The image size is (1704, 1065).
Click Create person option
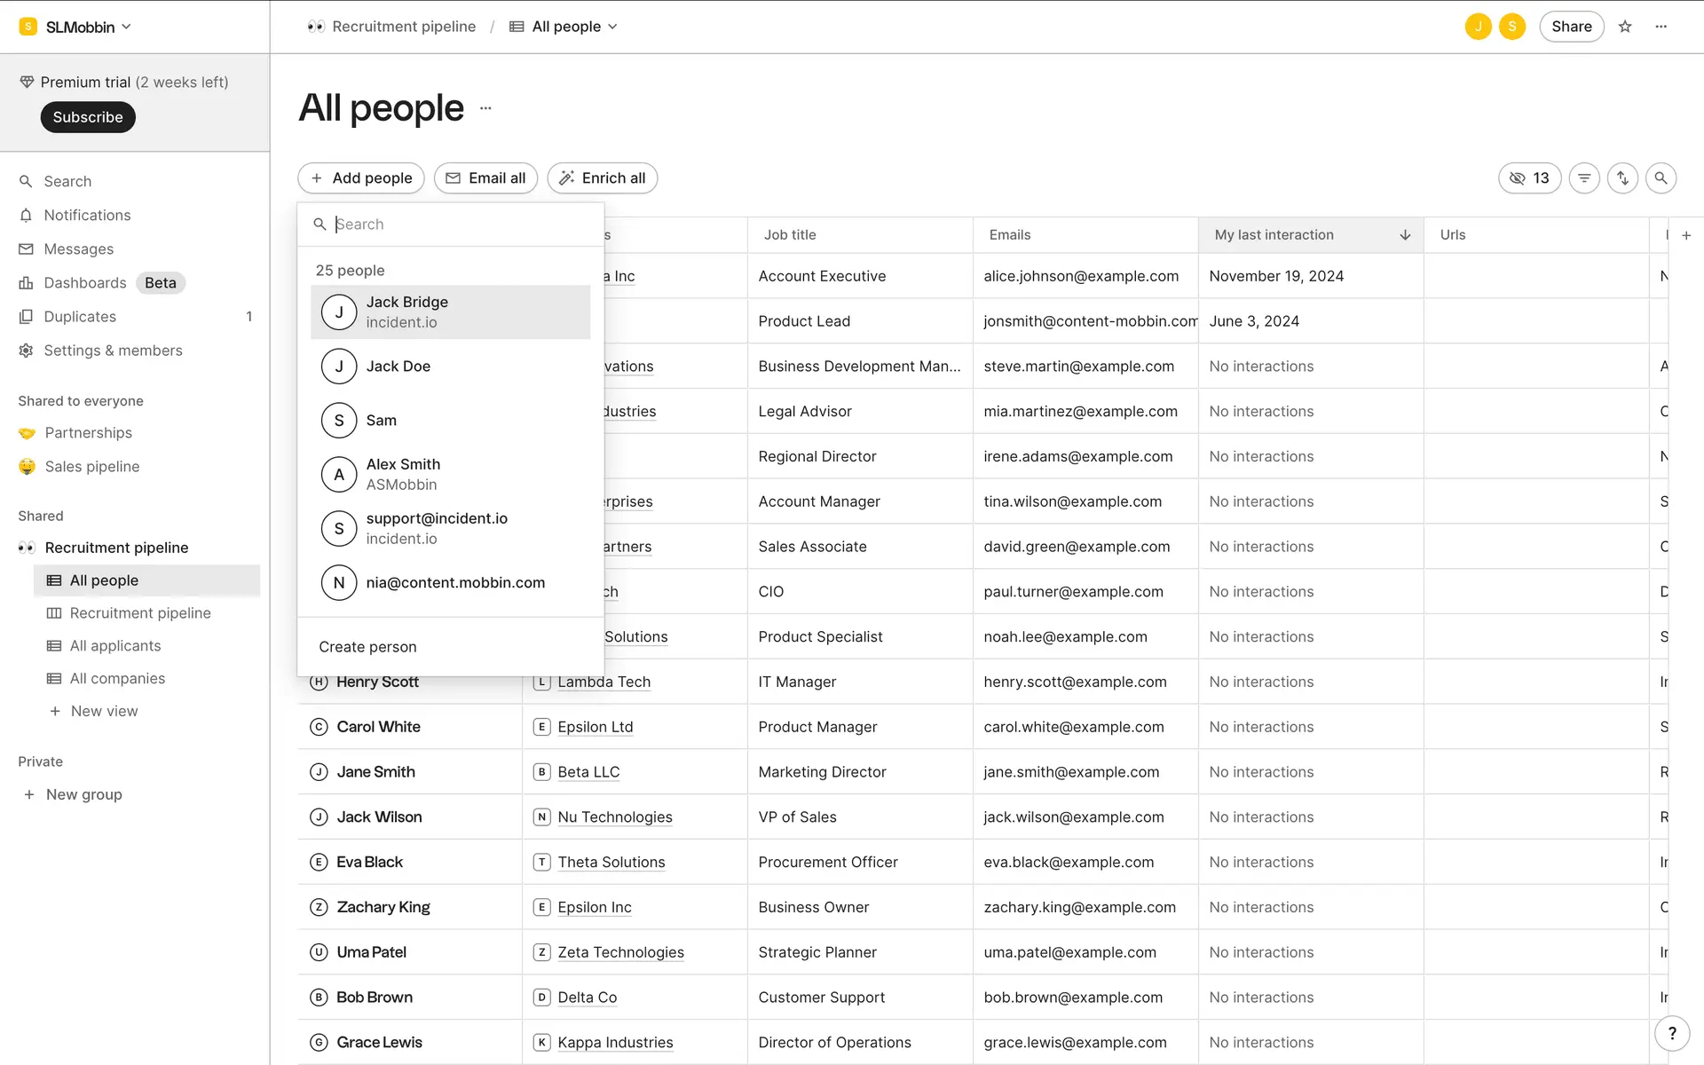[367, 647]
